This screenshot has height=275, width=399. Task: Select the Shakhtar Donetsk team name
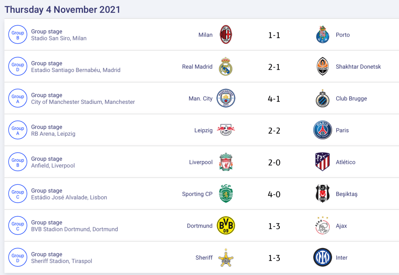[x=358, y=67]
